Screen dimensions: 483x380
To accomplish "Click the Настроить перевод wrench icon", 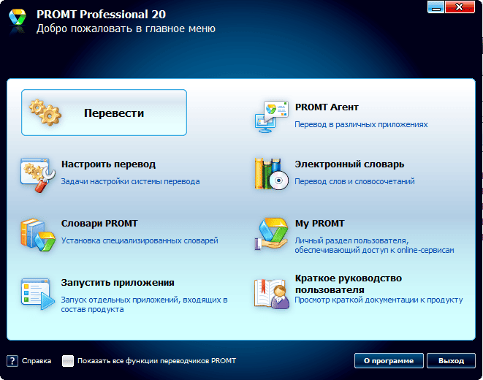I will (x=38, y=175).
